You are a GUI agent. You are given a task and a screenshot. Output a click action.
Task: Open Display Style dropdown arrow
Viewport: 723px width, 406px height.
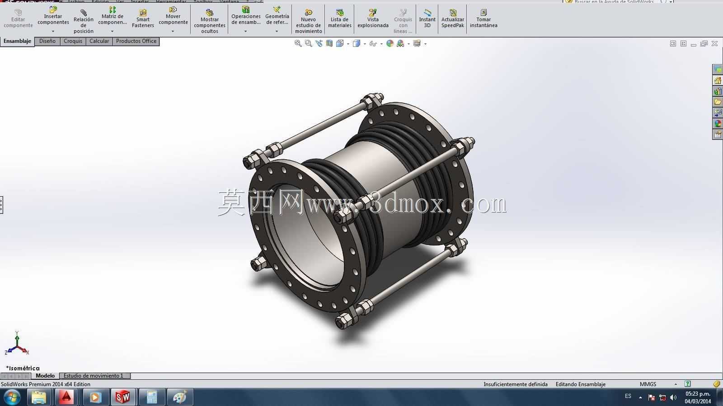365,44
